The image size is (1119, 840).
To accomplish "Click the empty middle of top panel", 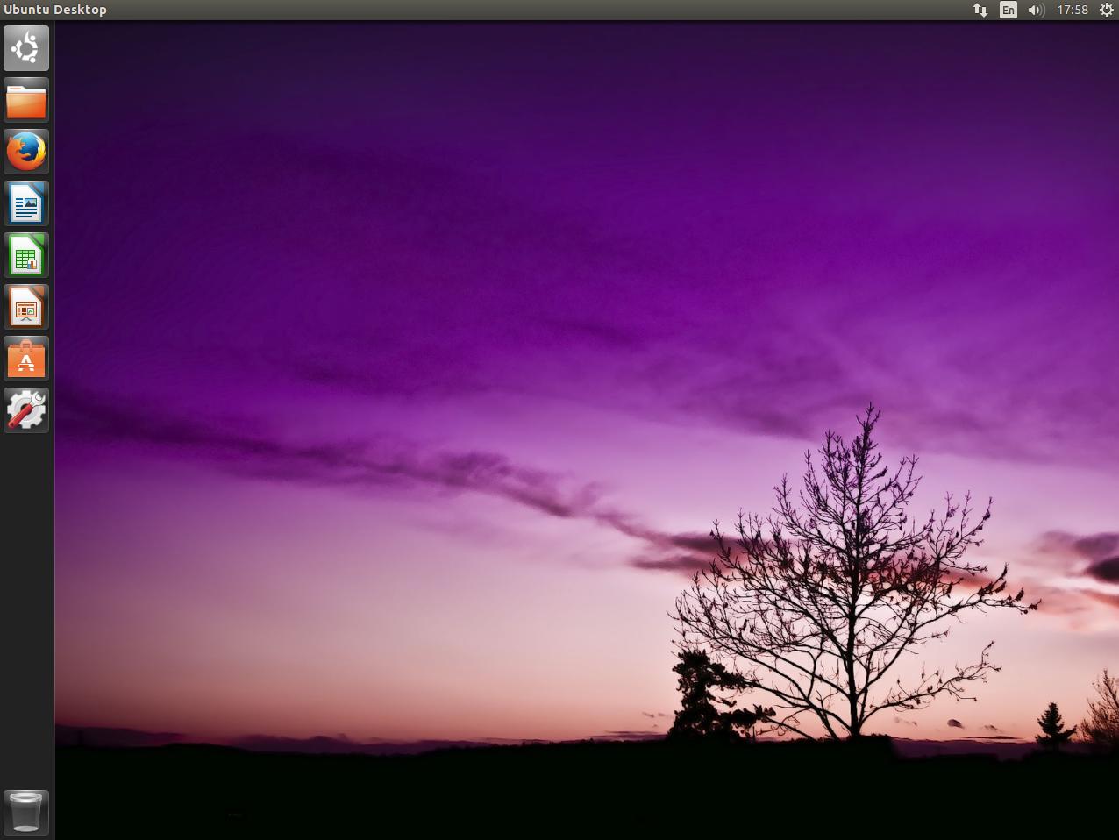I will [526, 10].
